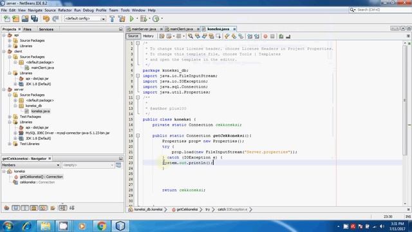This screenshot has height=232, width=412.
Task: Toggle the Highlight Search editor button
Action: pyautogui.click(x=211, y=36)
